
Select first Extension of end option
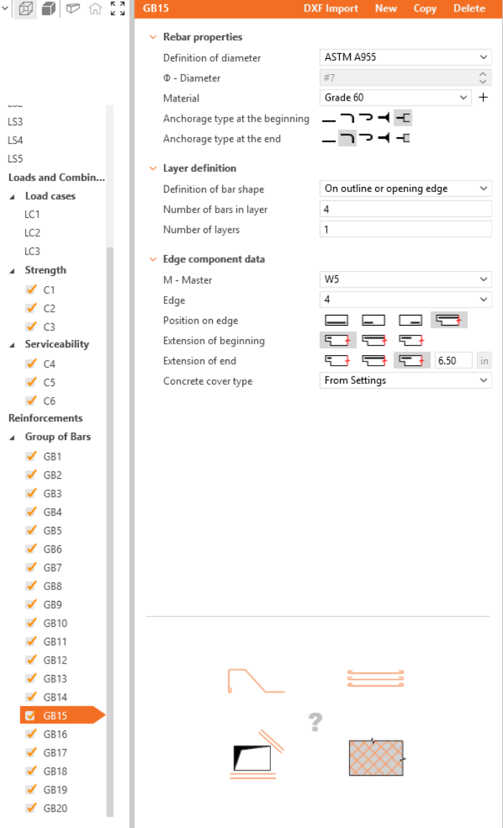click(x=336, y=361)
